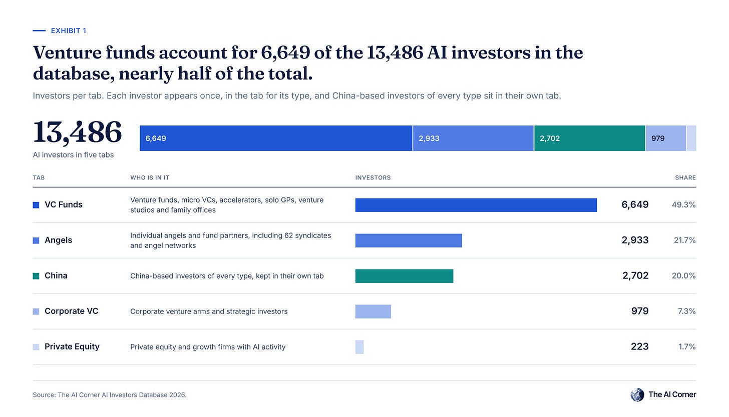Click The AI Corner brand name
Screen dimensions: 729x417
pos(672,394)
